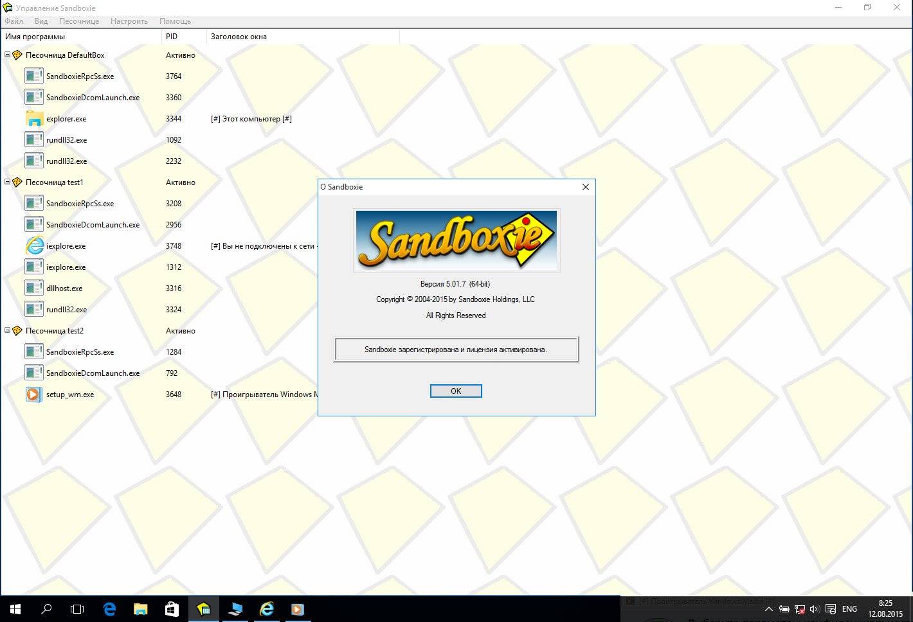Image resolution: width=913 pixels, height=622 pixels.
Task: Click the SandboxieDcomLaunch.exe icon with PID 792
Action: point(34,373)
